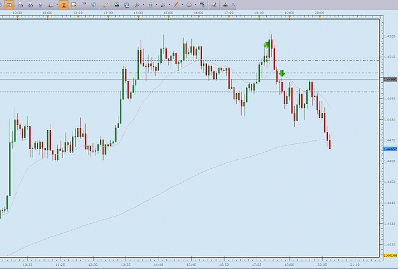Select the orange highlighted hourglass toolbar icon

click(x=64, y=5)
